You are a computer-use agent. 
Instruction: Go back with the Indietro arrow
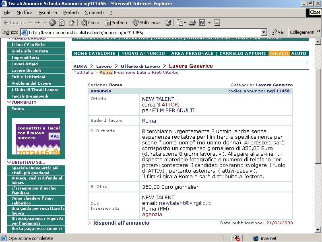point(14,23)
